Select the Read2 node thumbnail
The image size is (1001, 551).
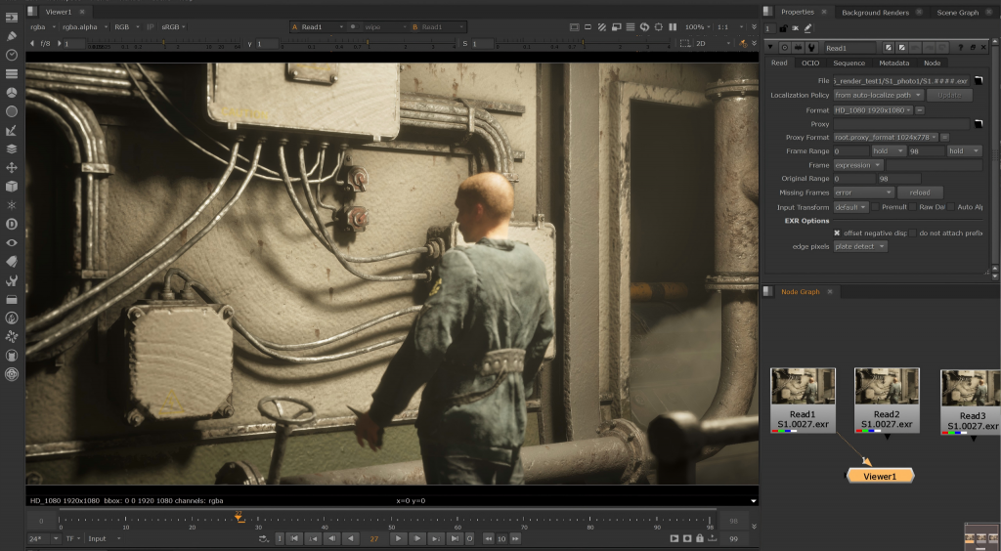(887, 400)
